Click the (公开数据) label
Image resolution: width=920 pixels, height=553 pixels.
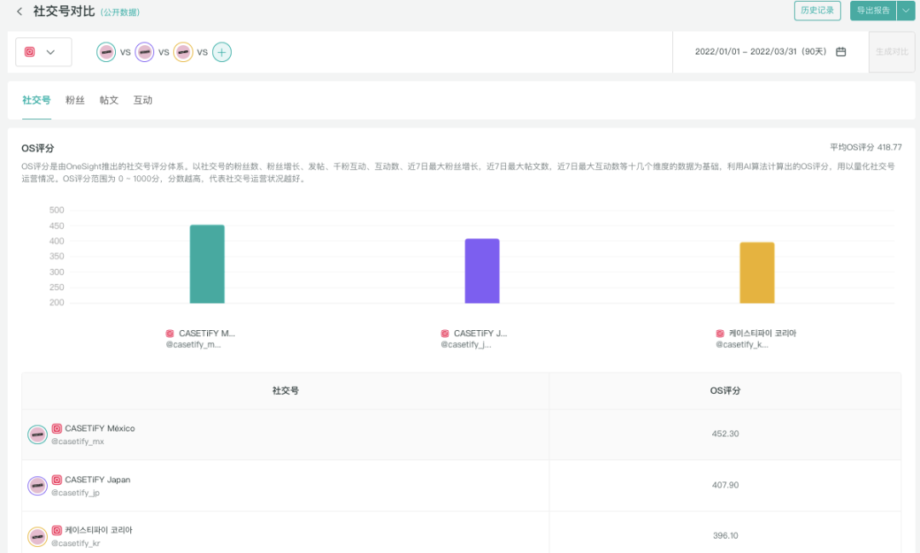click(120, 12)
